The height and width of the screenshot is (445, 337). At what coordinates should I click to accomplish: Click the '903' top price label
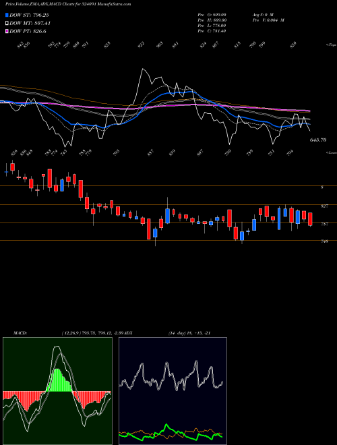point(160,44)
